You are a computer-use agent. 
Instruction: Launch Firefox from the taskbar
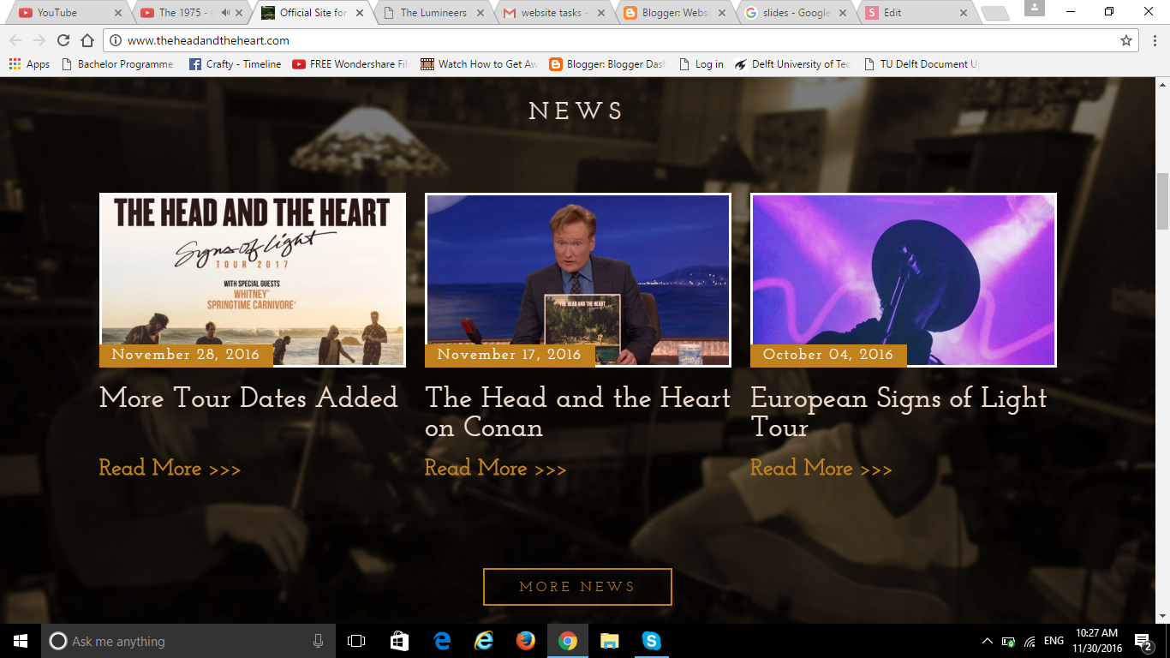(526, 641)
